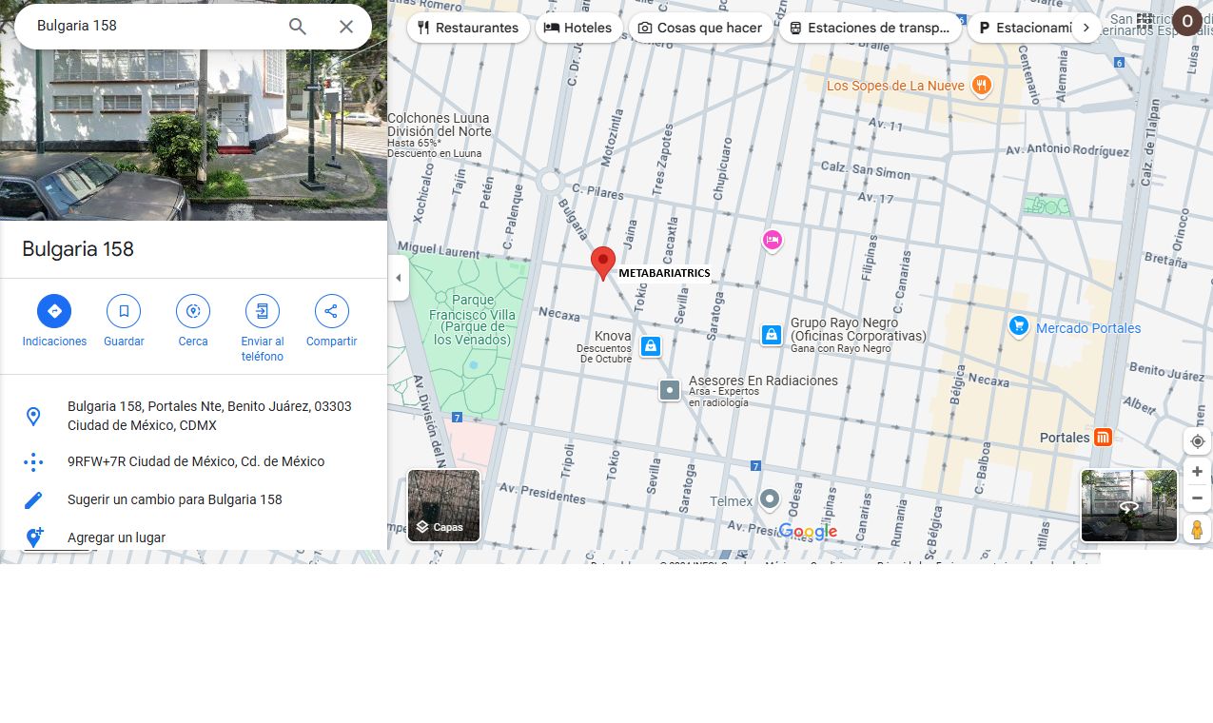
Task: Select Enviar al teléfono icon
Action: pos(263,311)
